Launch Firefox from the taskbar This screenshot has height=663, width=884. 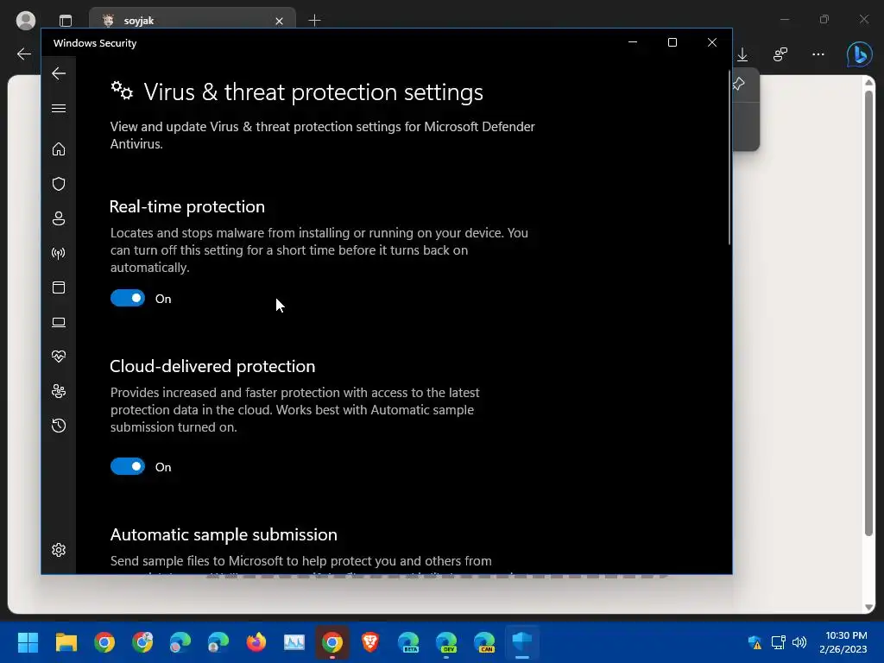pos(256,642)
